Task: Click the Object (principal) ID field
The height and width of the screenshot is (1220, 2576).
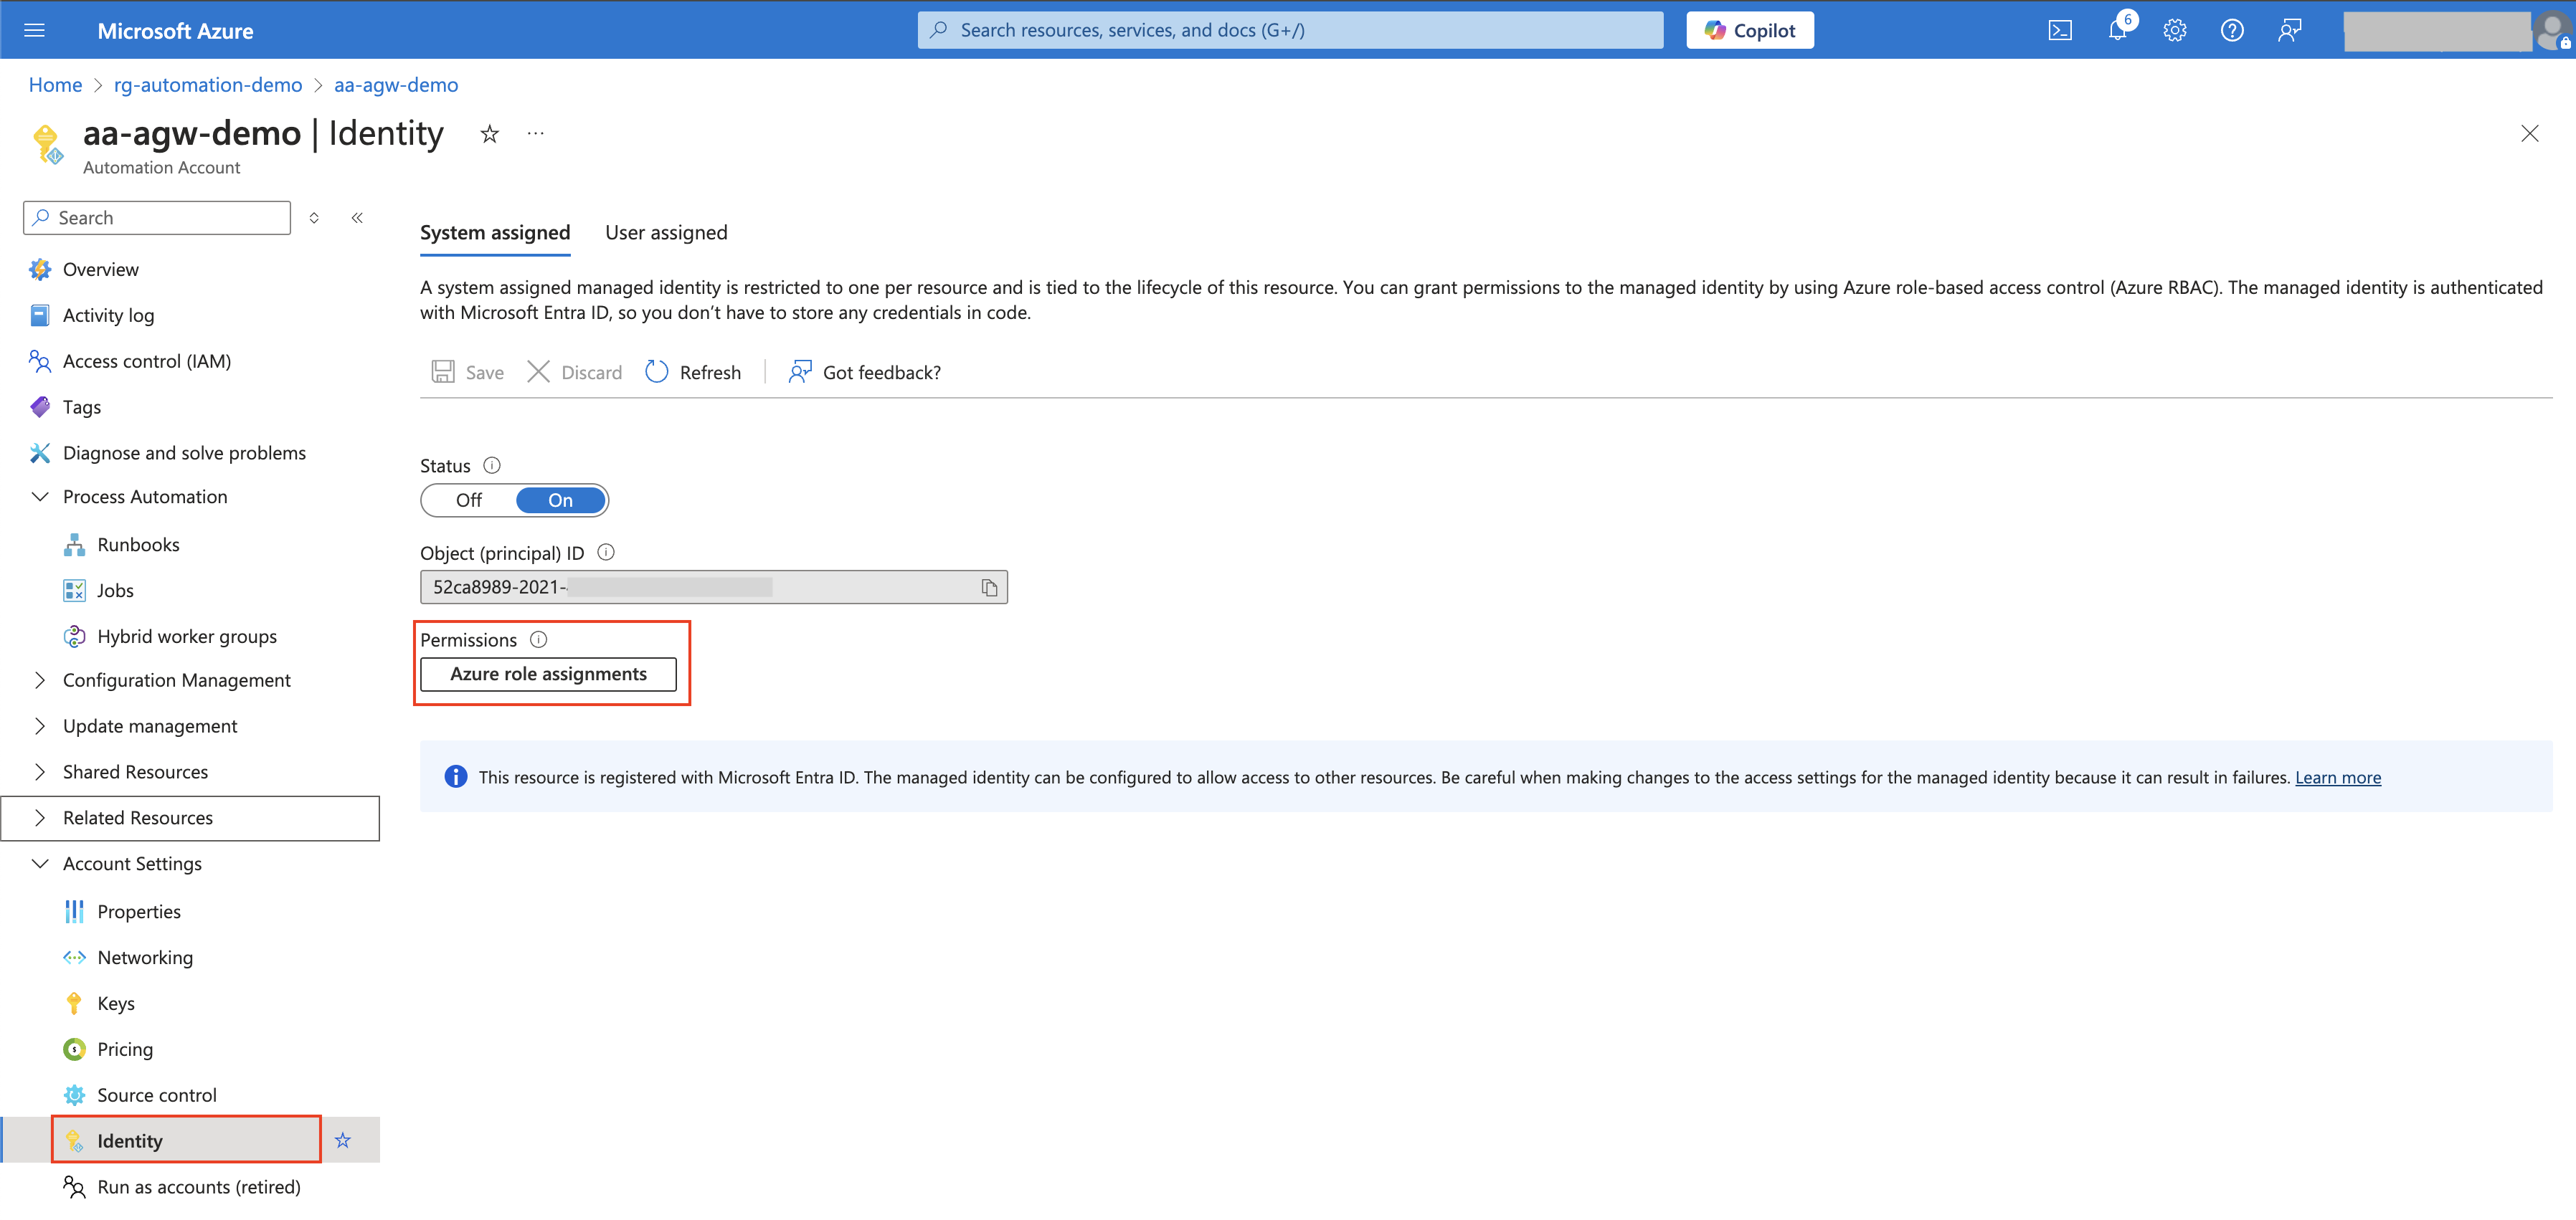Action: (x=713, y=588)
